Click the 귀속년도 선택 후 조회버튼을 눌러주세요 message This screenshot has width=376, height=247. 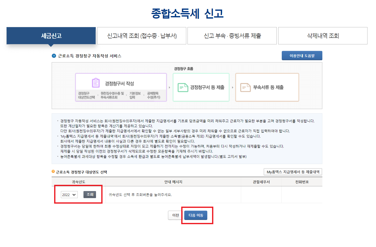[140, 195]
